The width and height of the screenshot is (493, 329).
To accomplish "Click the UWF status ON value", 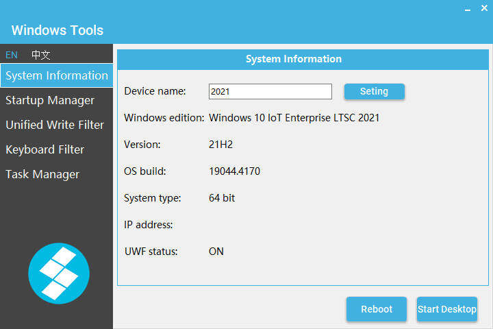I will [x=216, y=252].
